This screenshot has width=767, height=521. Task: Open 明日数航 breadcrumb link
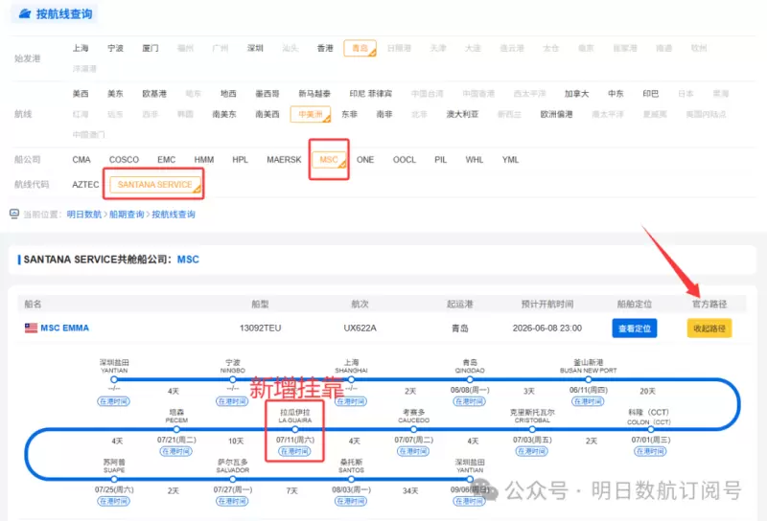tap(84, 215)
